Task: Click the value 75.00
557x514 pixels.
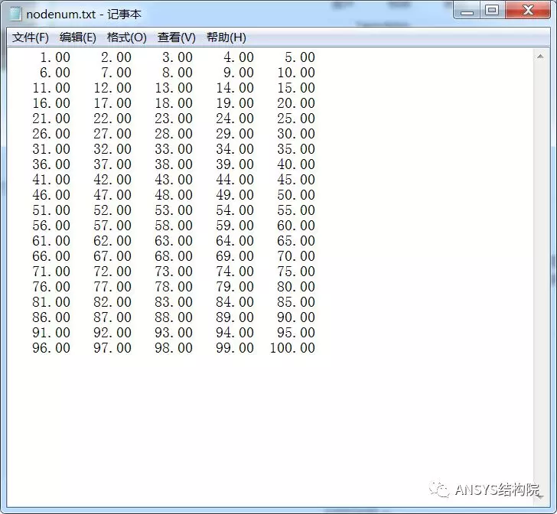Action: (296, 272)
